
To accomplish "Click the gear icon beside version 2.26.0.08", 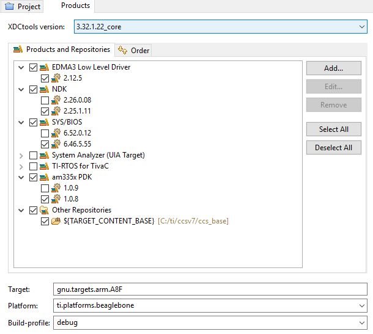I will (56, 100).
